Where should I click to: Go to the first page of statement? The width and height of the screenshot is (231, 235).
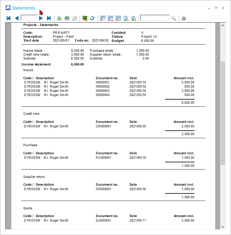9,18
